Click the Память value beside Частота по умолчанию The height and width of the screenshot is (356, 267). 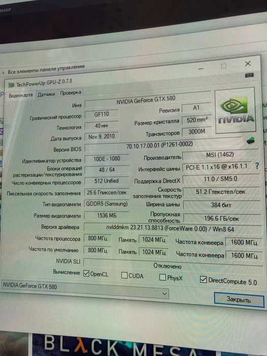154,252
